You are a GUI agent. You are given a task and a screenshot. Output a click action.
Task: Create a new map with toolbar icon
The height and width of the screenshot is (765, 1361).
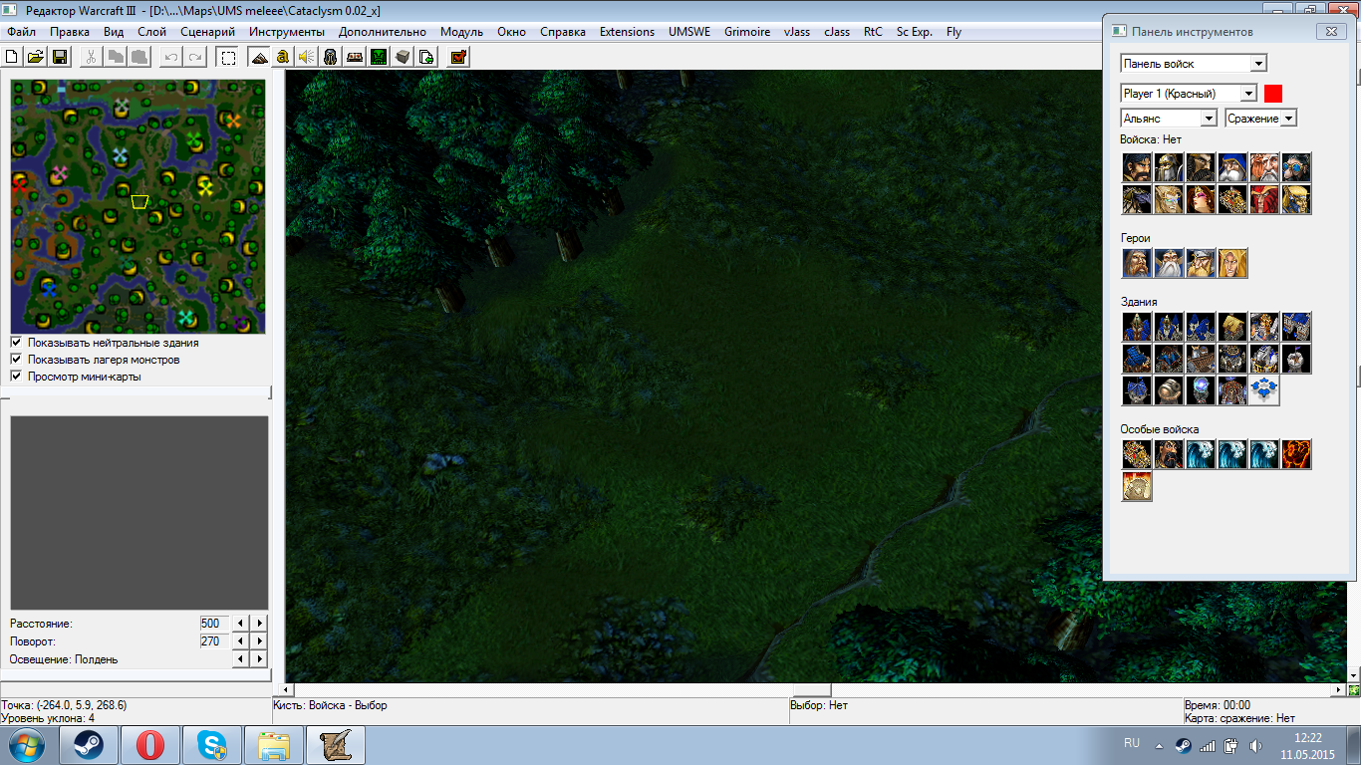tap(13, 57)
